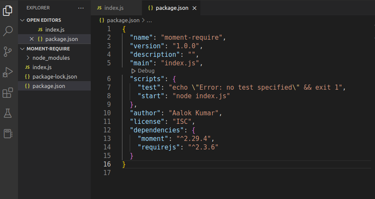Click package.json in the breadcrumb bar

123,20
